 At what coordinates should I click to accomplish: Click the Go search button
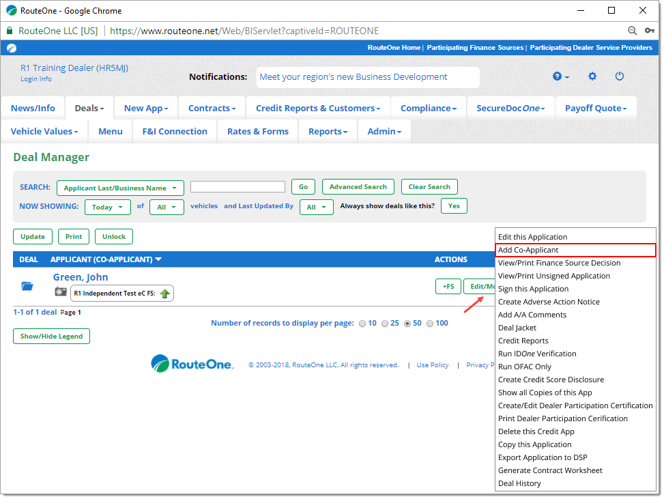tap(303, 187)
